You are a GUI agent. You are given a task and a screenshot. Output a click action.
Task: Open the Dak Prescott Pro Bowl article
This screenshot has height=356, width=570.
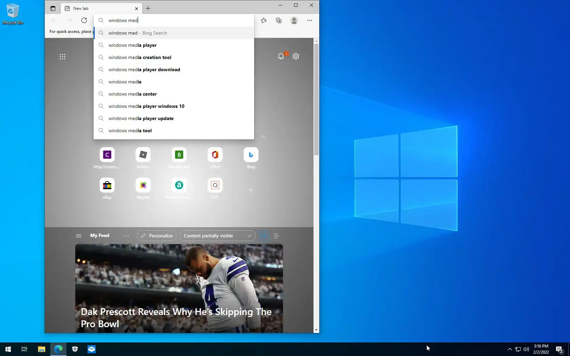[179, 289]
